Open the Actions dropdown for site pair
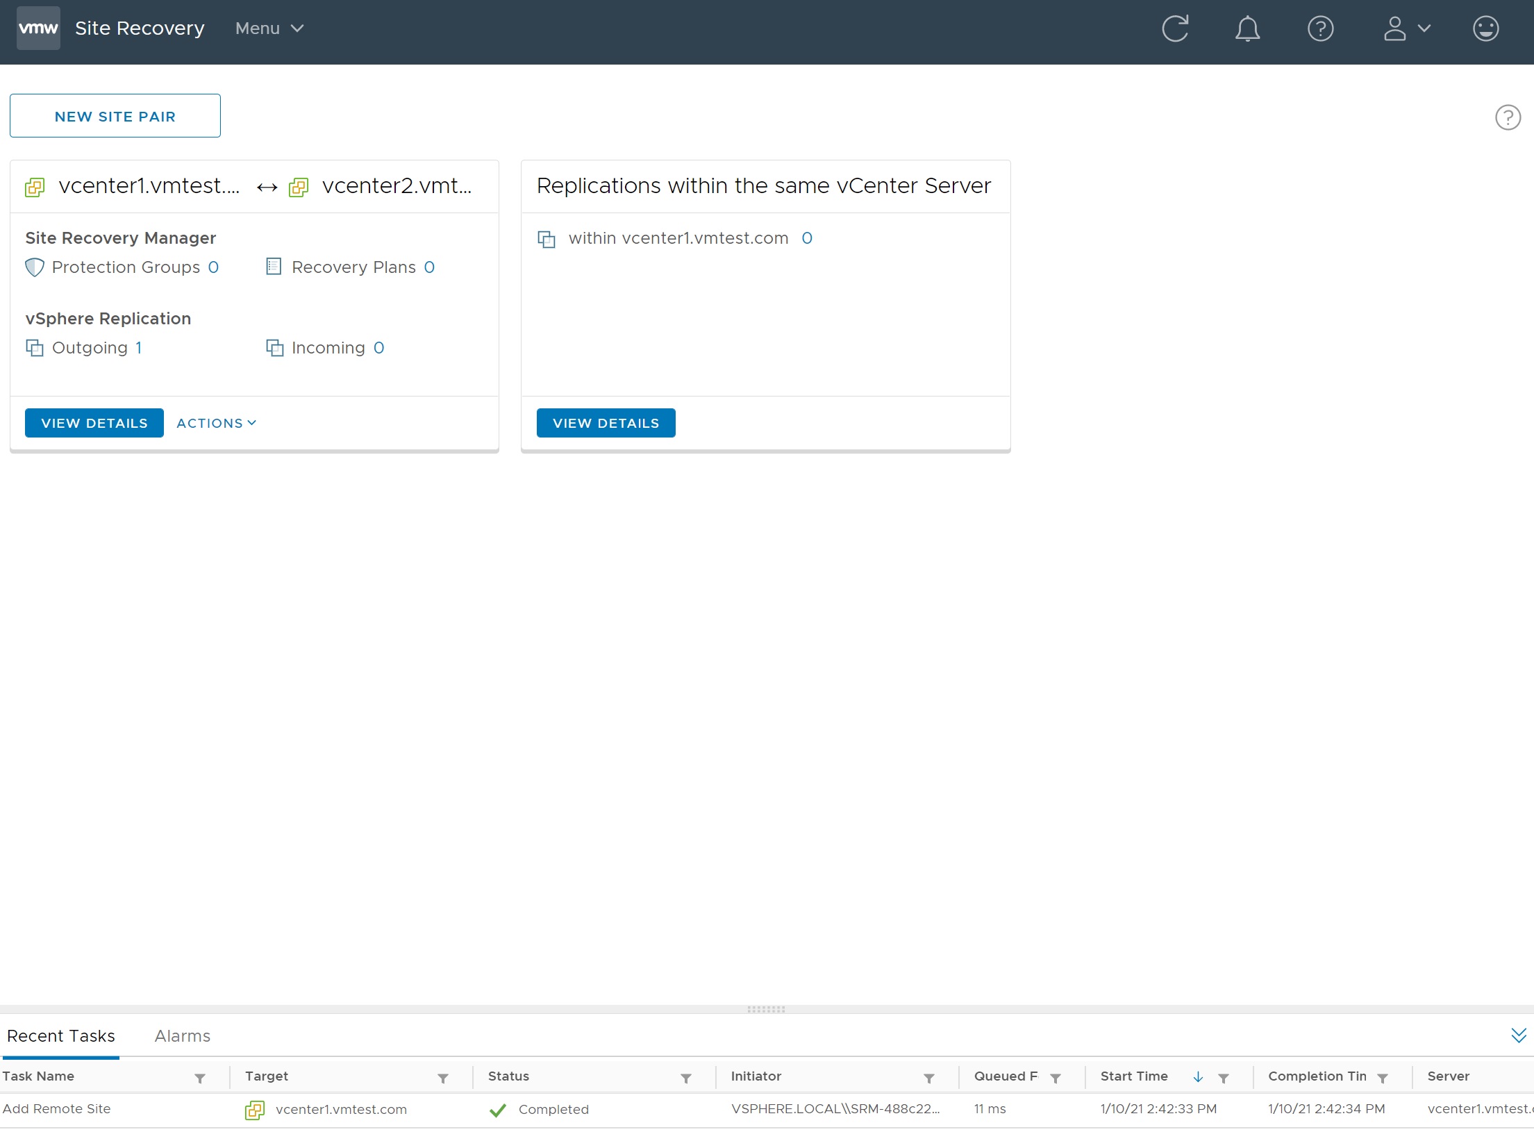 point(216,423)
